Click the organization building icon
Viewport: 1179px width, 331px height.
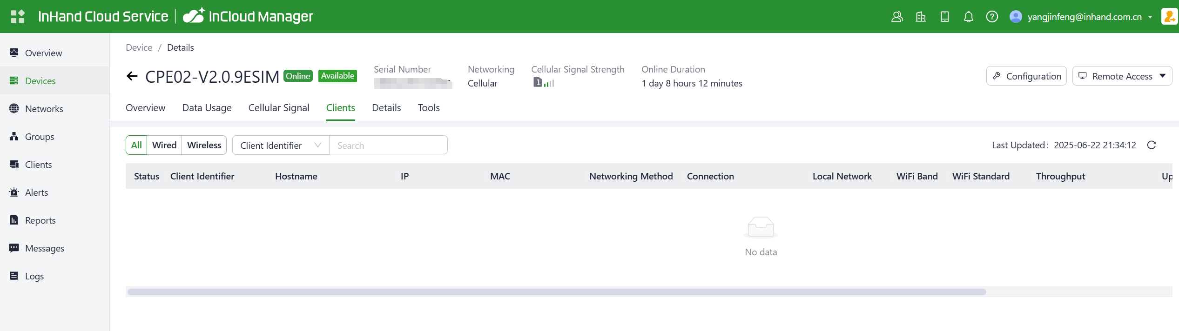click(x=921, y=17)
